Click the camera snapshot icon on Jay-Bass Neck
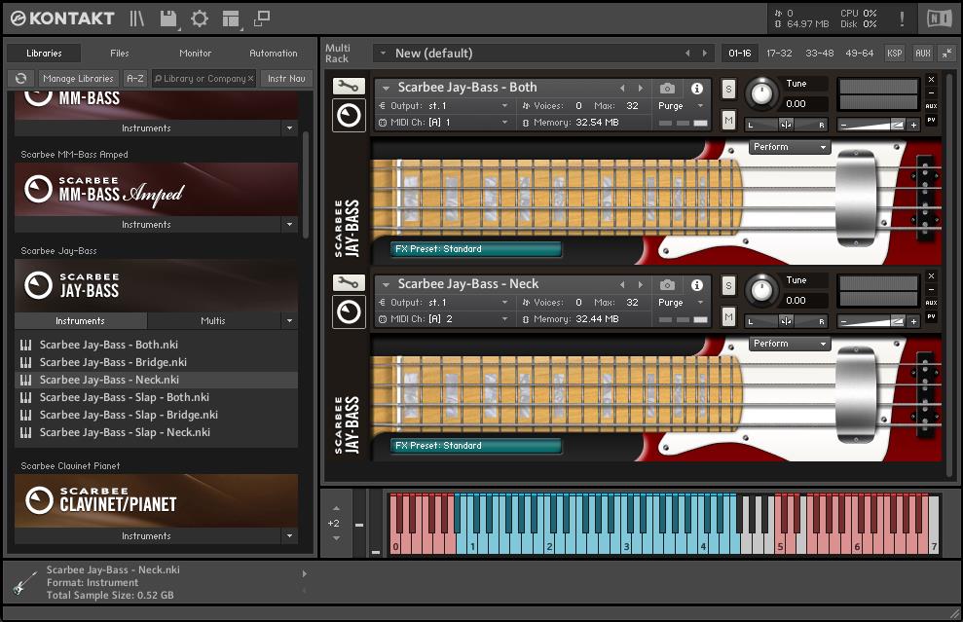 click(667, 284)
